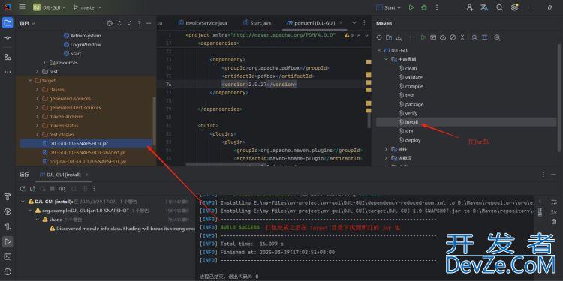
Task: Click the editor horizontal scrollbar
Action: [226, 165]
